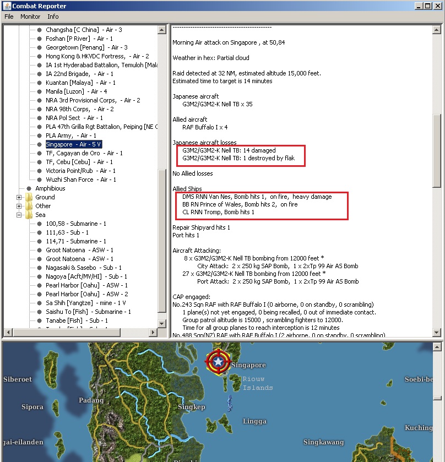Click the Other folder icon
This screenshot has height=462, width=445.
pyautogui.click(x=29, y=205)
